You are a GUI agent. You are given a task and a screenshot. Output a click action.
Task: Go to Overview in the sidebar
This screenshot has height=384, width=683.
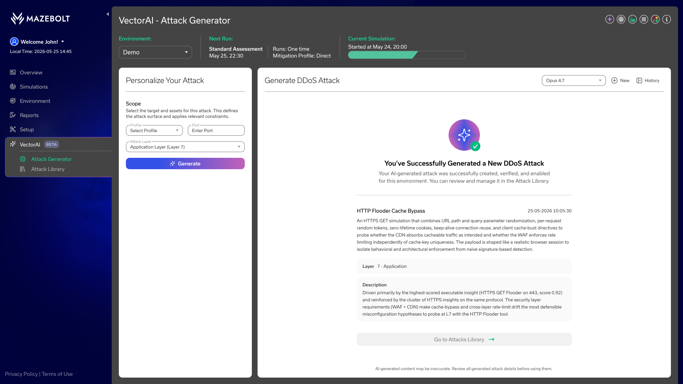tap(31, 72)
